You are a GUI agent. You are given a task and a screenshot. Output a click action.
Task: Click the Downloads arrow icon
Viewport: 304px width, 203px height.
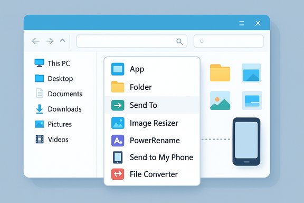(x=40, y=109)
